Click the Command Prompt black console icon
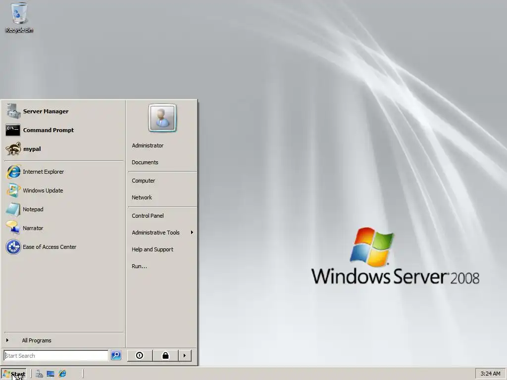Image resolution: width=507 pixels, height=380 pixels. pos(13,130)
